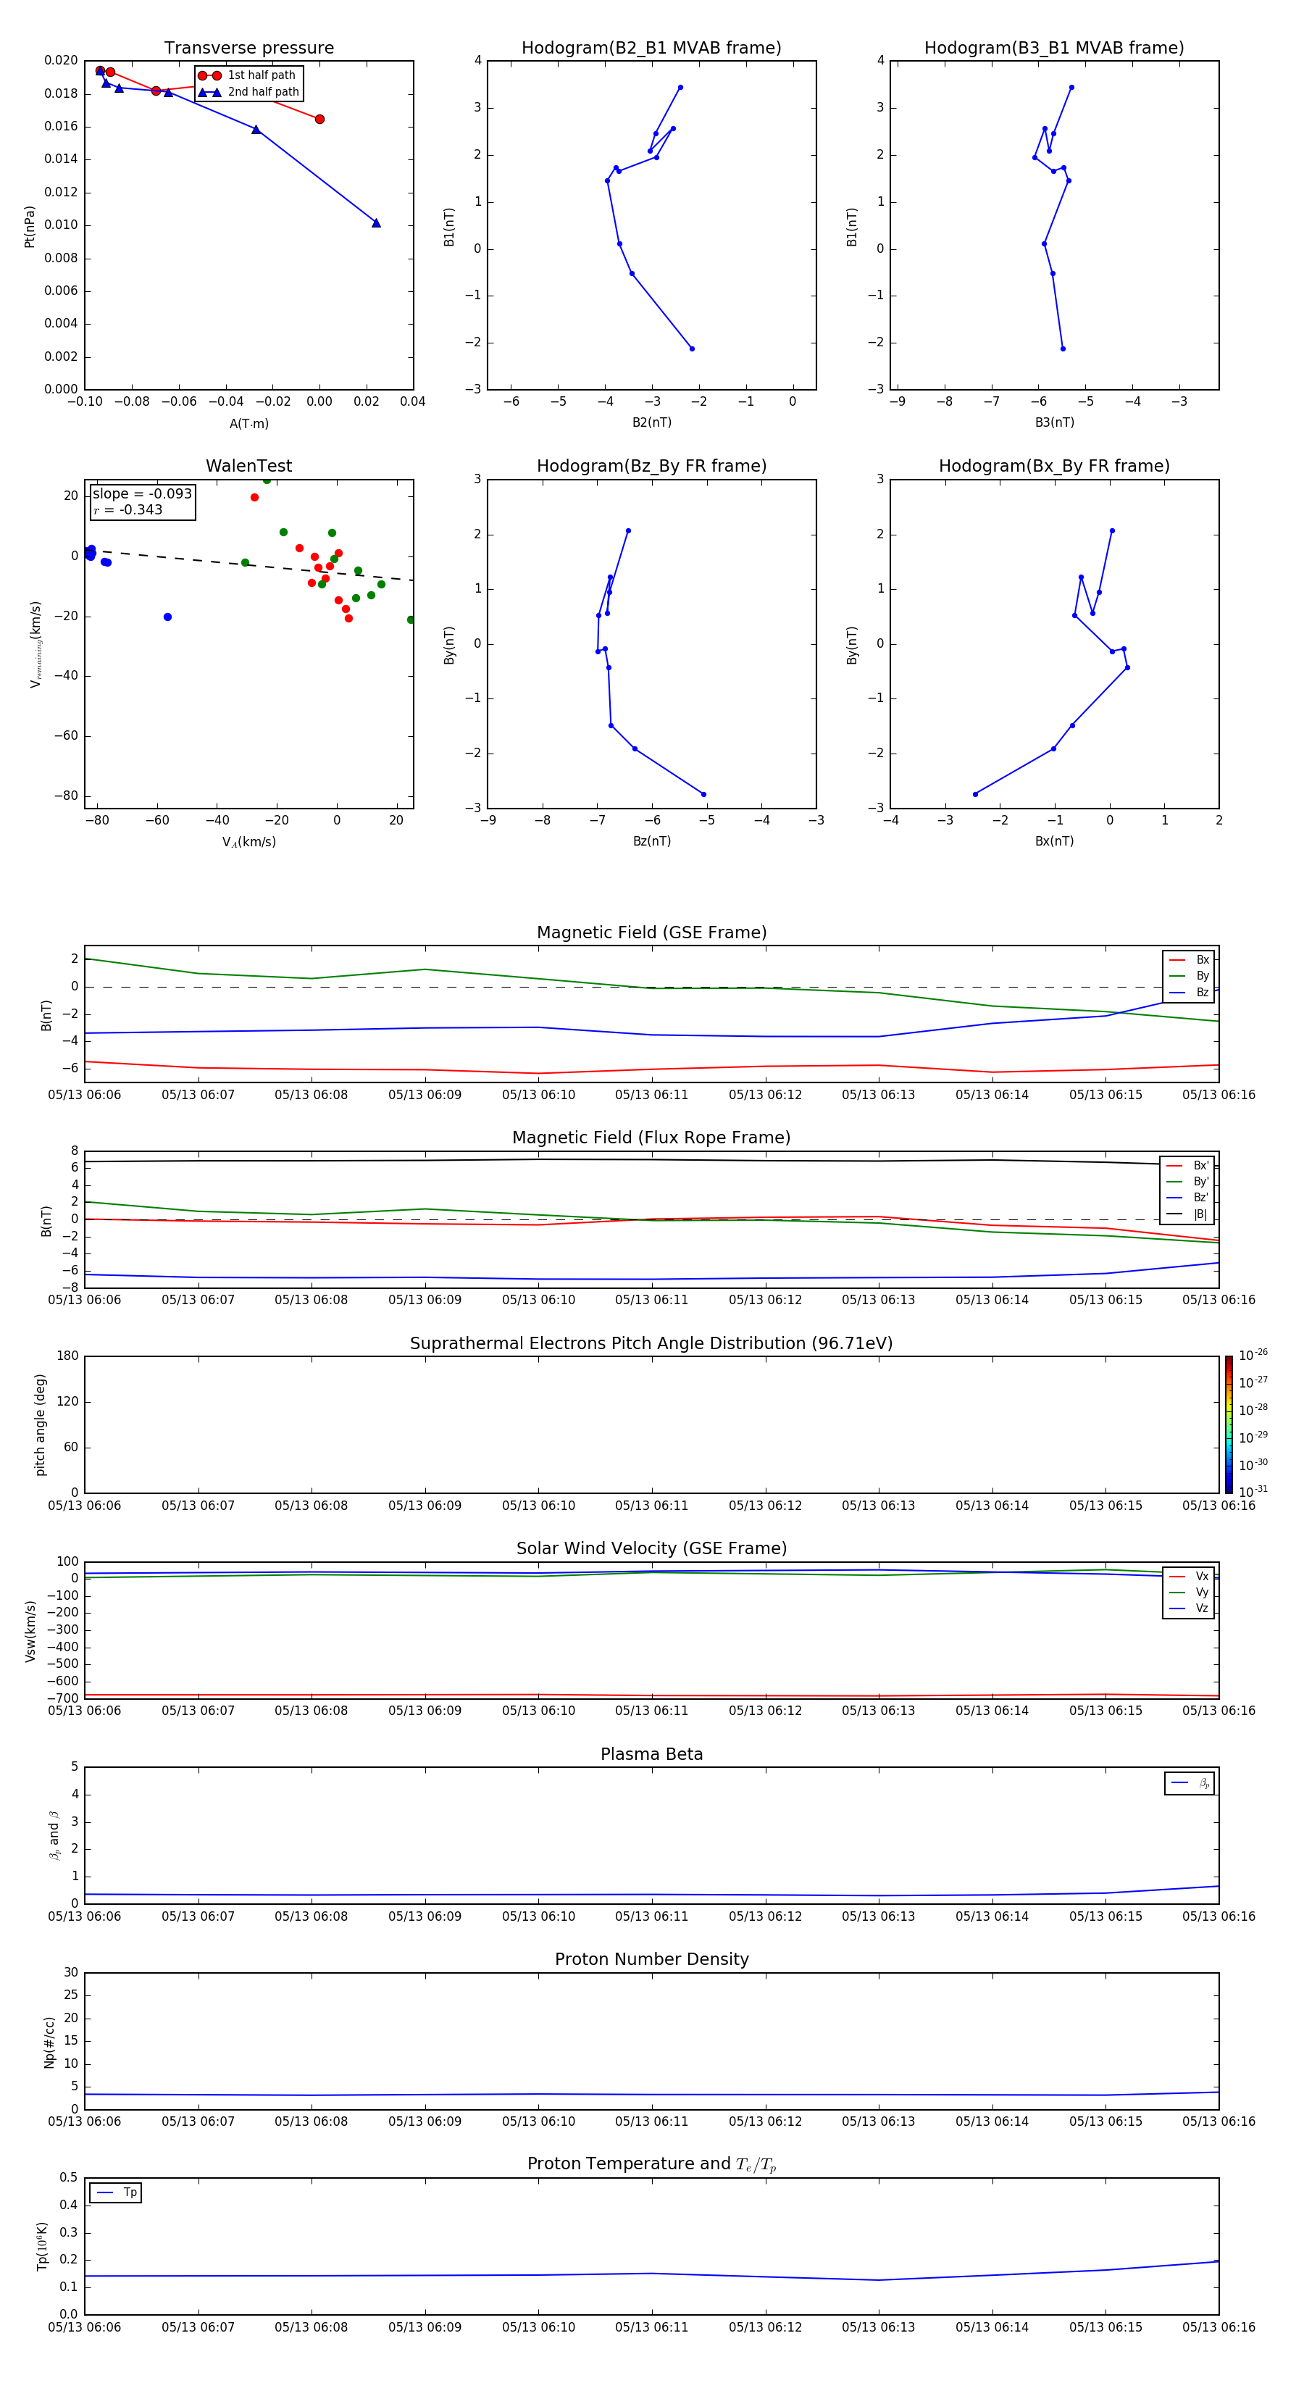The image size is (1304, 2391).
Task: Click lowest blue triangle of 2nd half path
Action: [376, 222]
